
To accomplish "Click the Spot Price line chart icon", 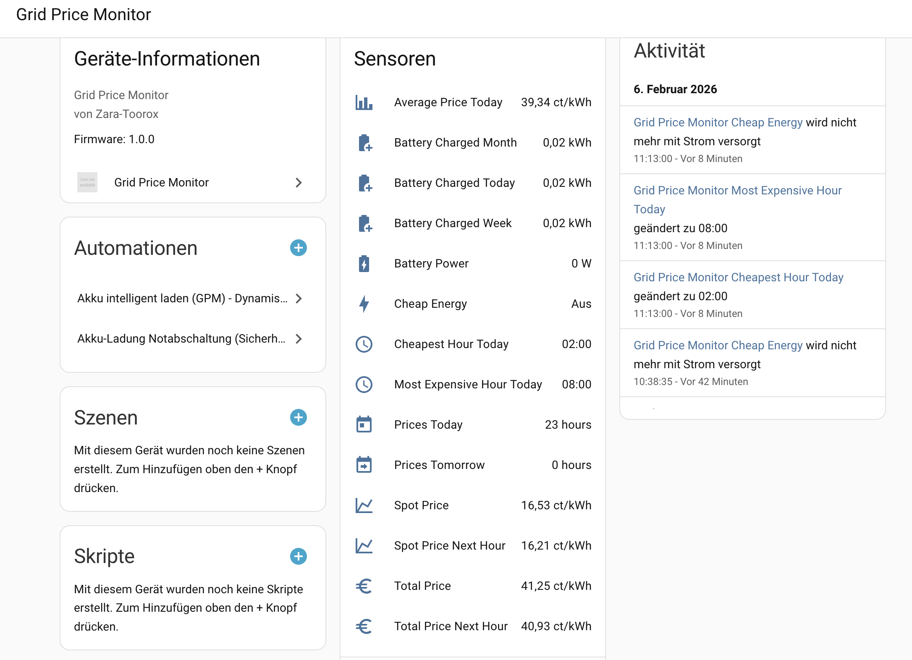I will (364, 505).
